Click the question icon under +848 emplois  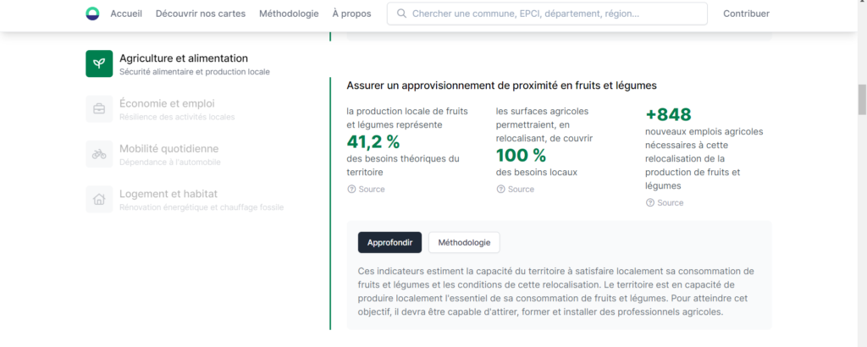point(650,203)
